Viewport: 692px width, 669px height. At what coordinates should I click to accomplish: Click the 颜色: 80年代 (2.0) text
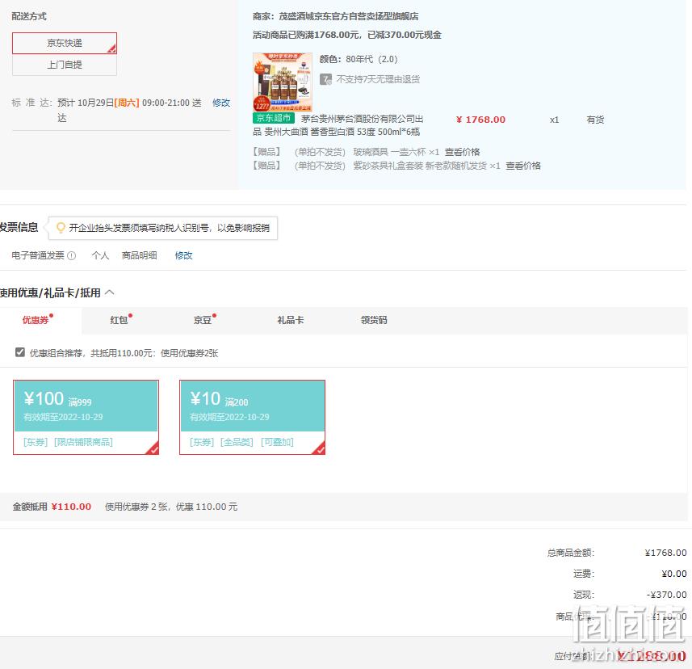[x=359, y=59]
